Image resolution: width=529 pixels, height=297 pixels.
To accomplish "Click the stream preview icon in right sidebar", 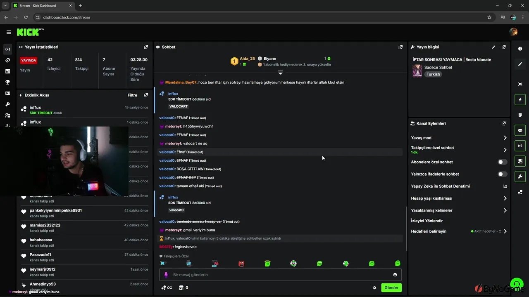I will (x=520, y=84).
